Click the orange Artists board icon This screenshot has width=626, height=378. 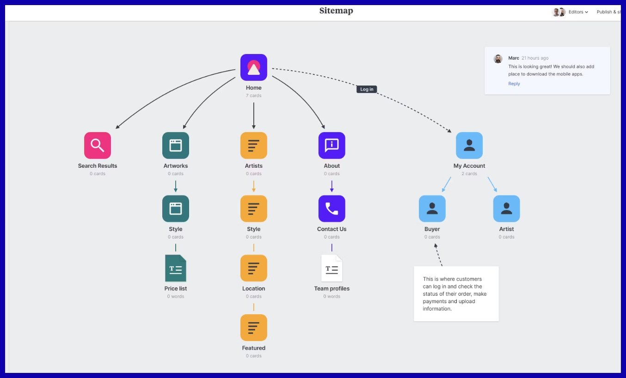click(253, 146)
